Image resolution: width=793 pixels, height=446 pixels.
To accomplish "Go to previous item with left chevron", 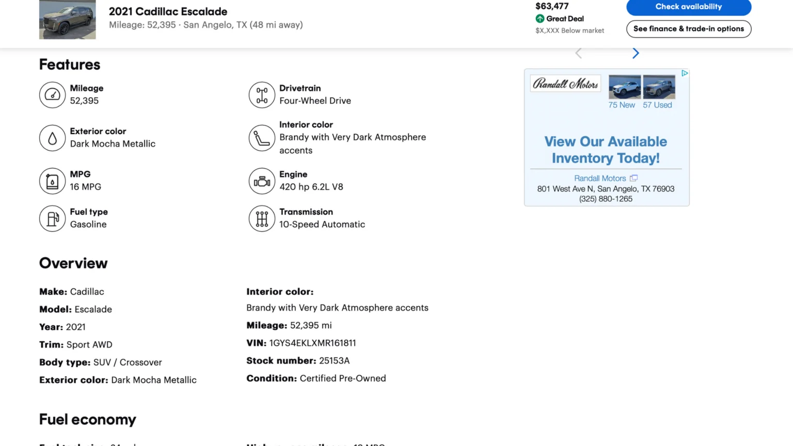I will 579,53.
